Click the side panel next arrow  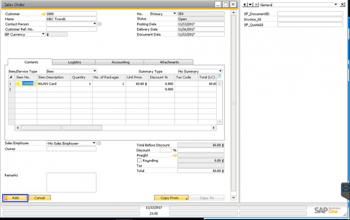coord(257,4)
